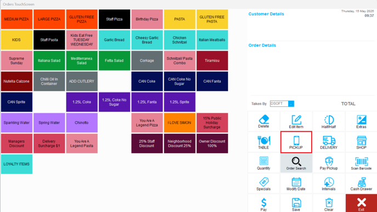
Task: Choose DELIVERY truck icon
Action: click(x=329, y=140)
